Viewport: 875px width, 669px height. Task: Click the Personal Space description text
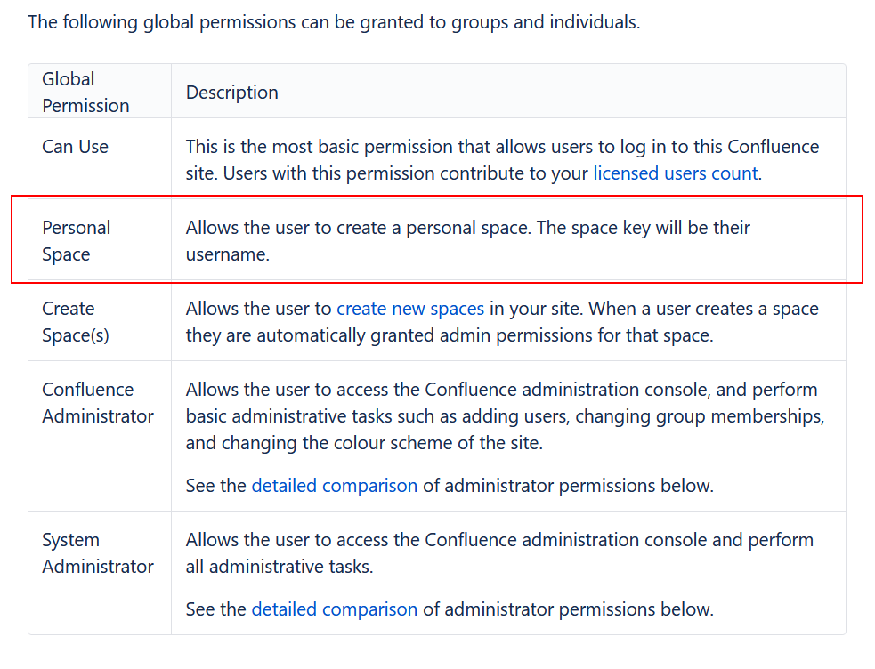[467, 228]
